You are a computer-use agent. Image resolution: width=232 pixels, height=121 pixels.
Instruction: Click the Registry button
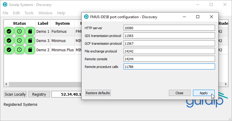39,94
